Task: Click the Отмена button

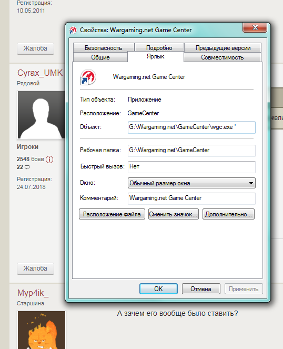Action: (x=201, y=288)
